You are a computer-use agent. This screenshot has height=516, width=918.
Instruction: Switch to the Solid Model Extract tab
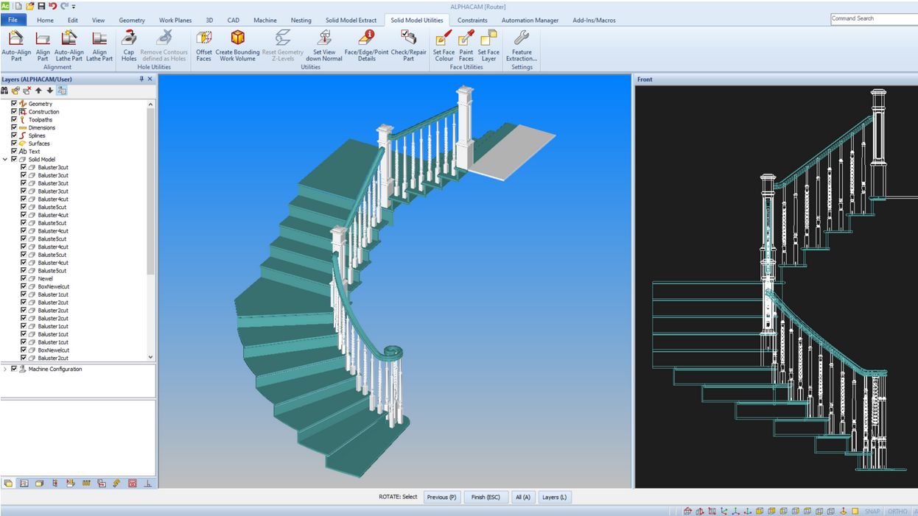coord(351,20)
